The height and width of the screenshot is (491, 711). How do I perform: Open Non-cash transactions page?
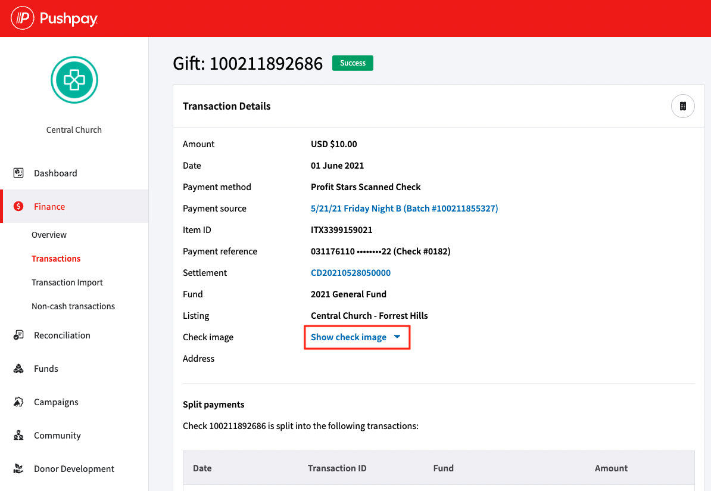click(x=73, y=306)
